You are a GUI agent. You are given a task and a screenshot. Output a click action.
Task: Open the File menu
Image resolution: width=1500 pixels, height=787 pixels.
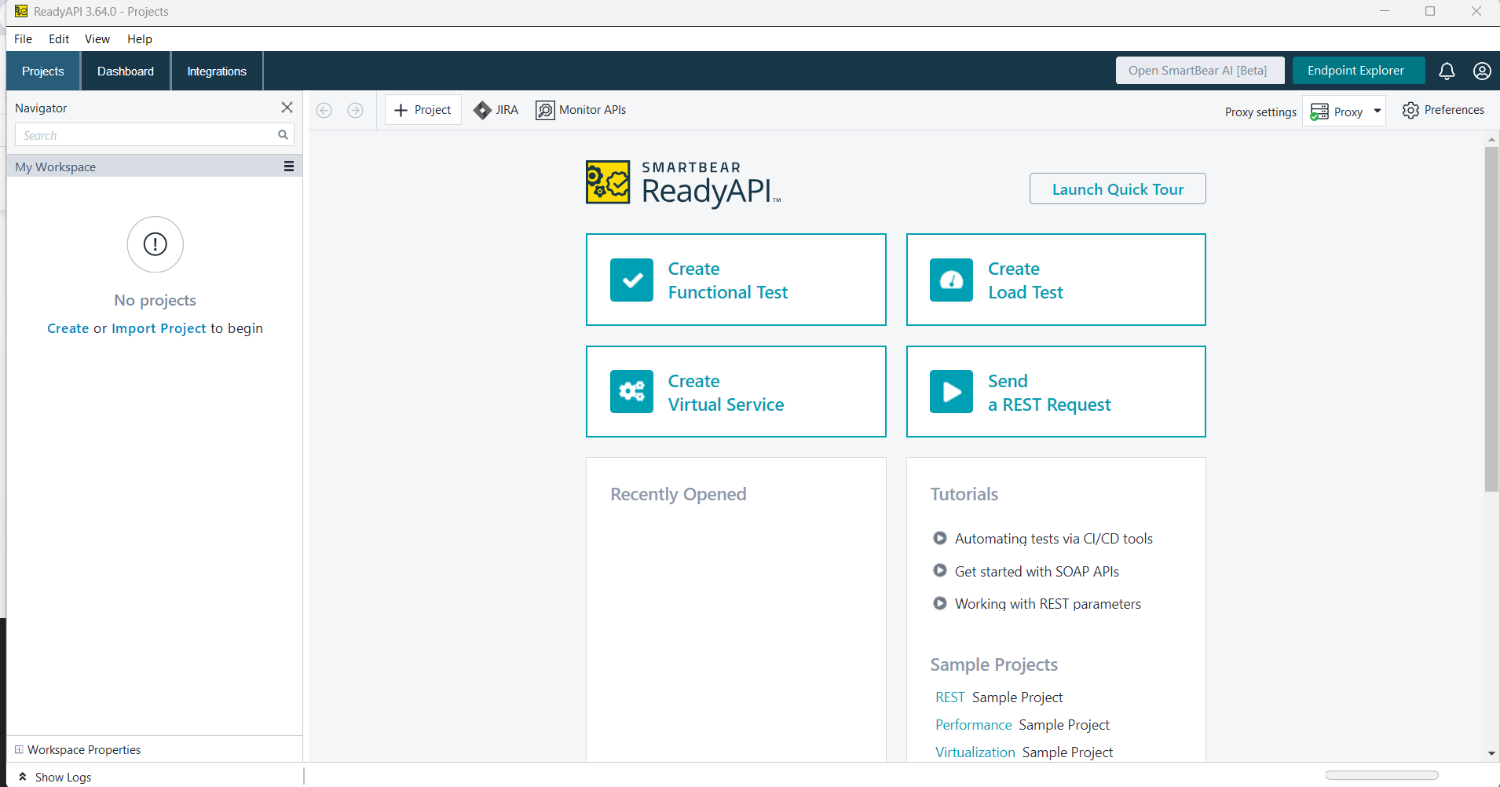(x=24, y=39)
